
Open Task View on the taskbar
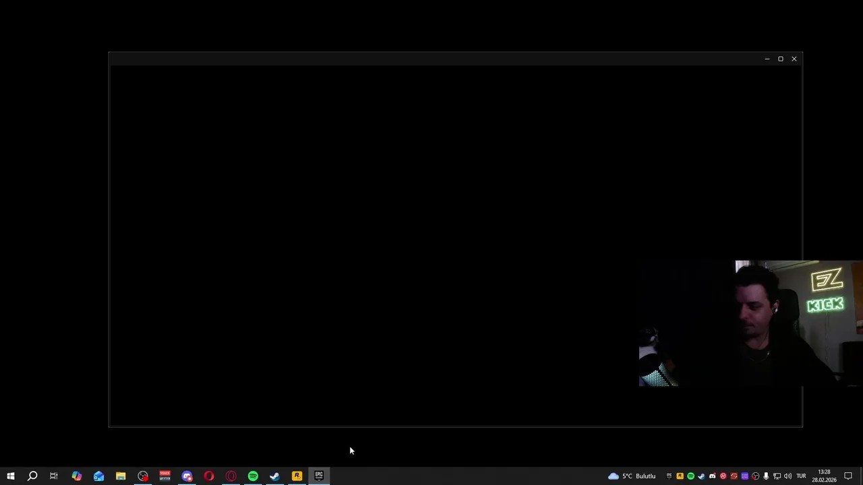54,476
